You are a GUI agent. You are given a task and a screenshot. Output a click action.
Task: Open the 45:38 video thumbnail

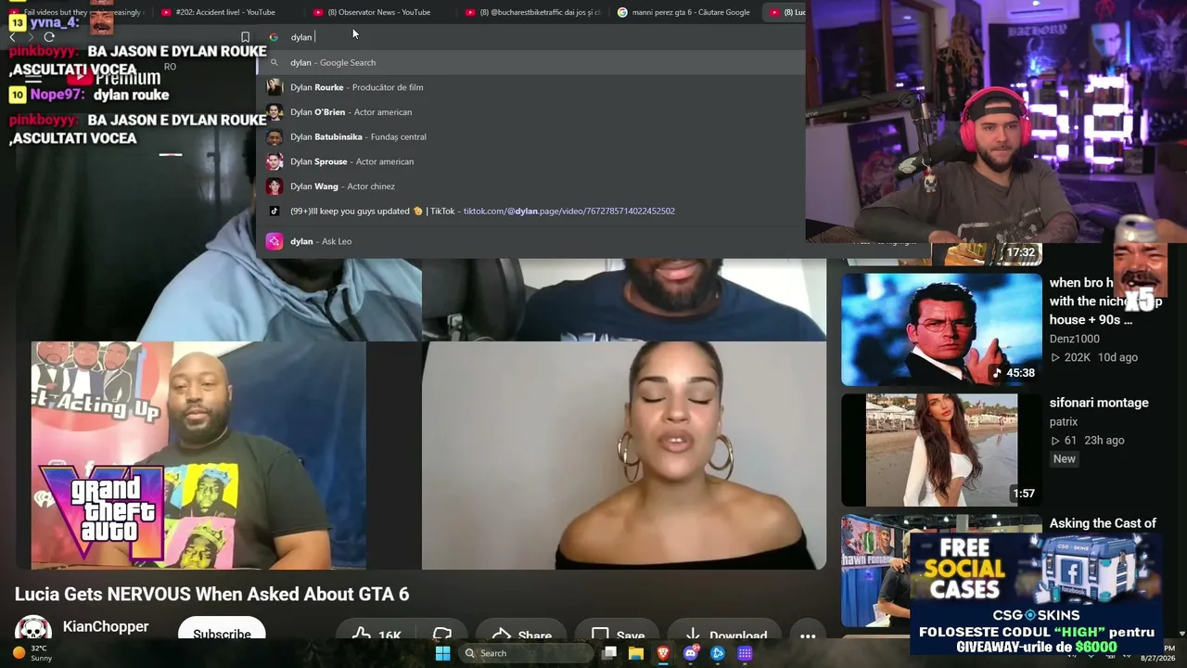(x=941, y=329)
